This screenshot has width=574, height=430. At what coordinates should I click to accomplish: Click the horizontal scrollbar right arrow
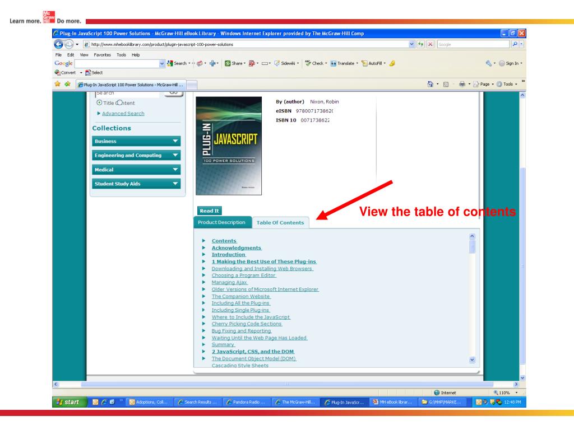tap(516, 384)
